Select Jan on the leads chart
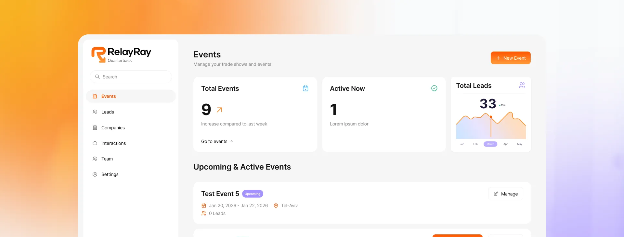The image size is (624, 237). pos(462,144)
